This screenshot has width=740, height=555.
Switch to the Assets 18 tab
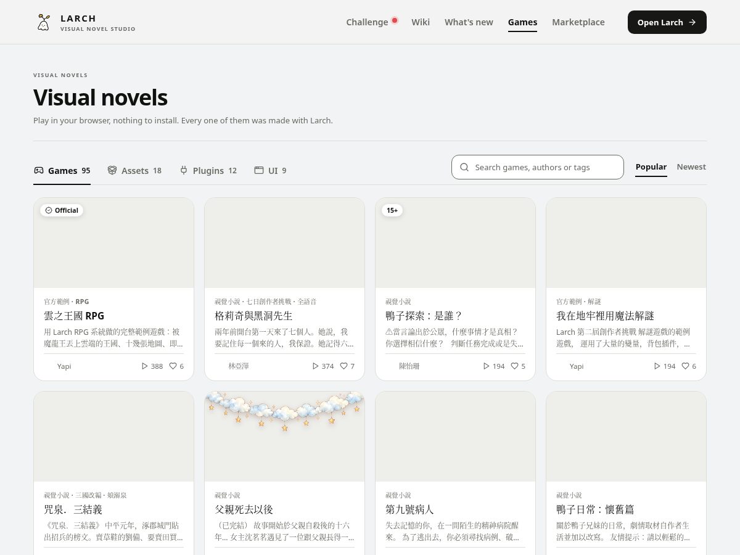pyautogui.click(x=134, y=171)
